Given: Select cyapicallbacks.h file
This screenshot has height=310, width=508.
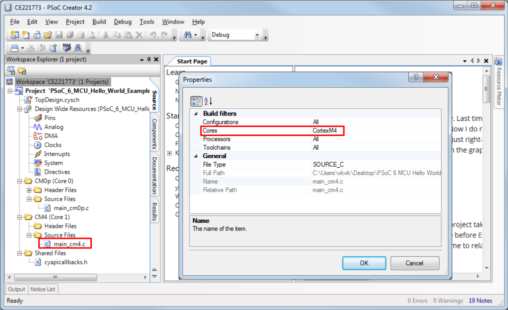Looking at the screenshot, I should click(x=66, y=262).
